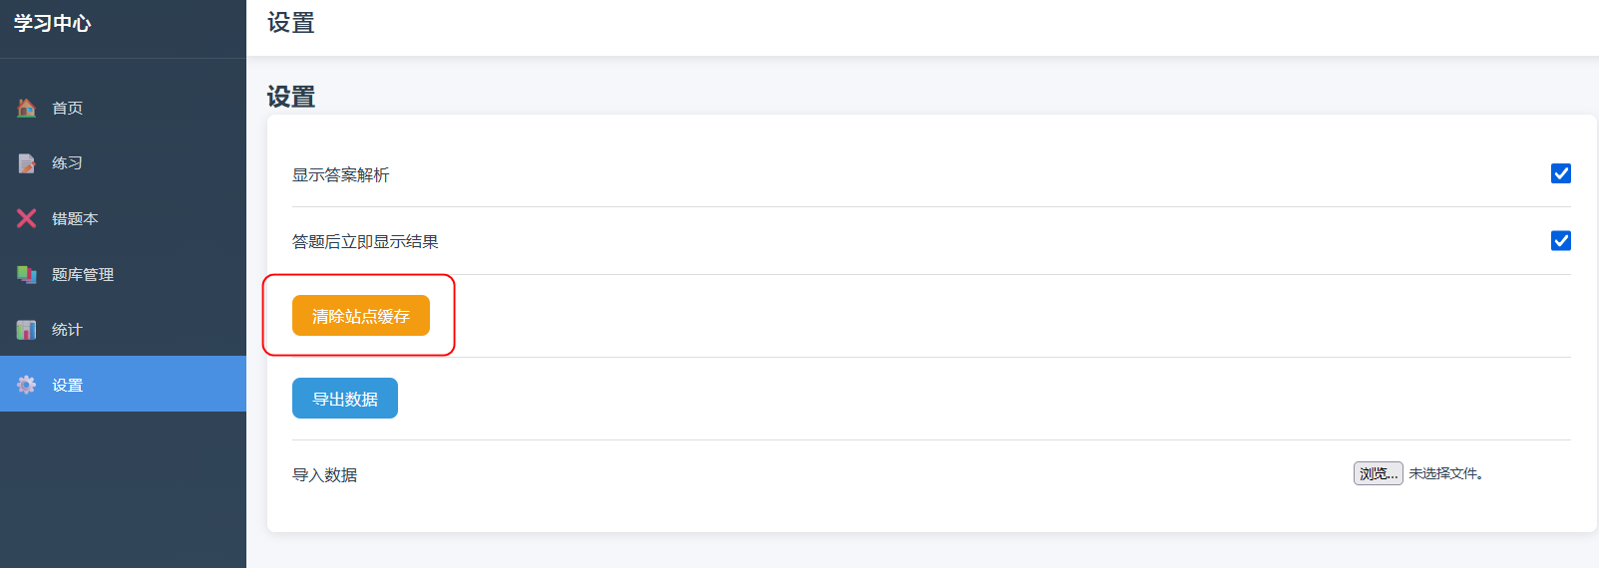Click the blue 导出数据 button
This screenshot has height=568, width=1599.
pyautogui.click(x=345, y=399)
